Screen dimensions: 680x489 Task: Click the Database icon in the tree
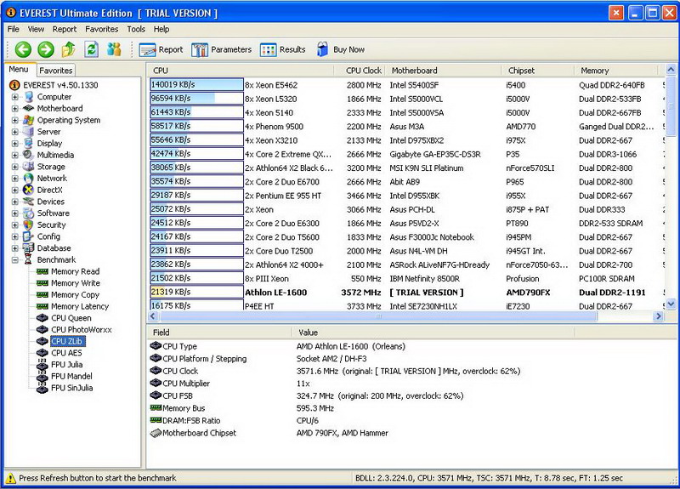tap(29, 248)
